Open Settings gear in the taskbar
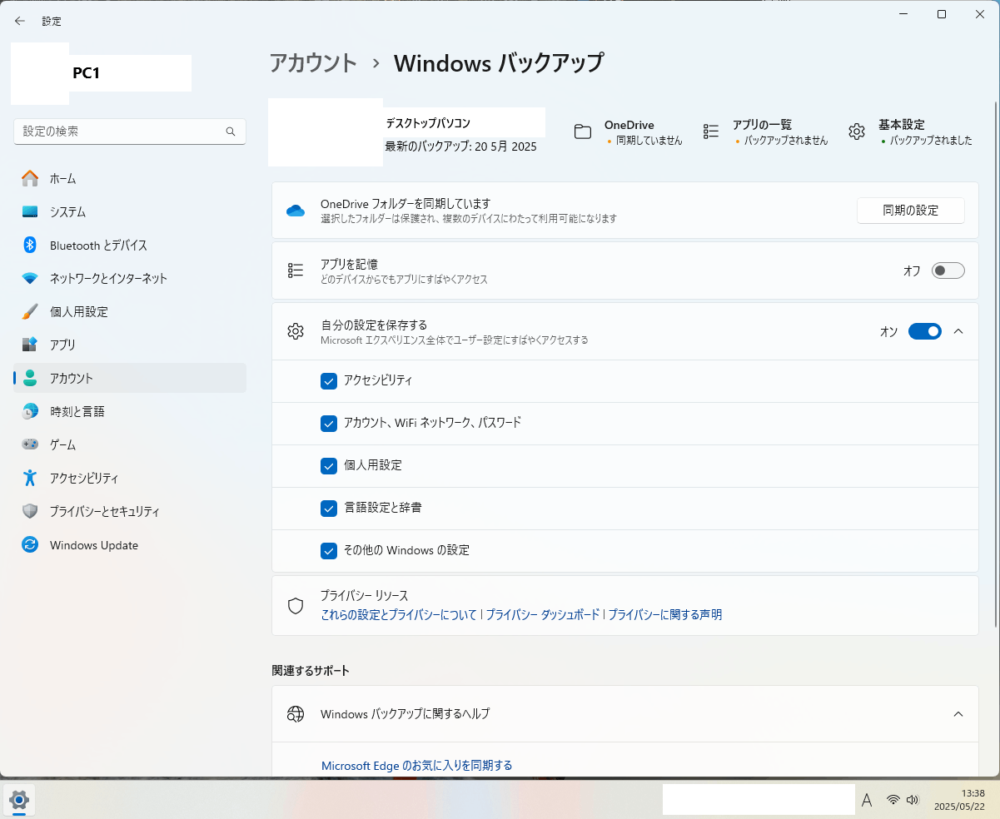Viewport: 1000px width, 819px height. pos(18,801)
